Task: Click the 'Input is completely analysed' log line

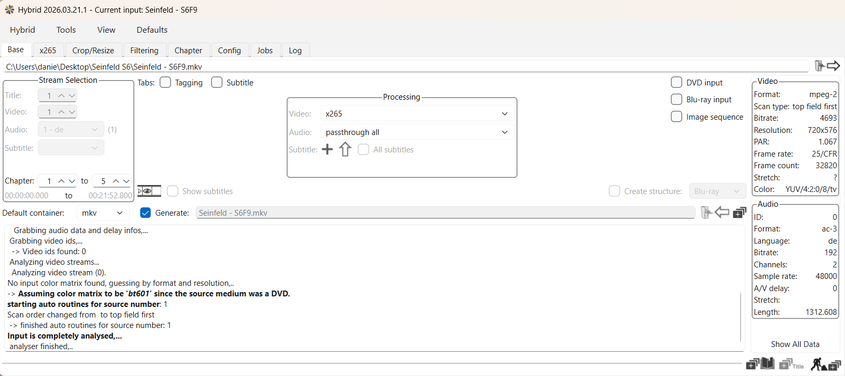Action: pos(64,336)
